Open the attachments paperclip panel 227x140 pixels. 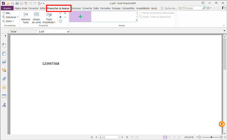point(4,79)
